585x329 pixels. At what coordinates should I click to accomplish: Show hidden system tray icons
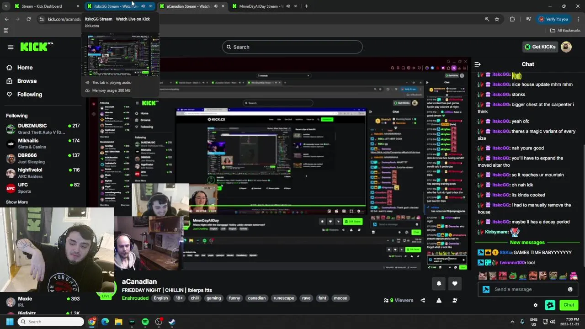(x=512, y=322)
